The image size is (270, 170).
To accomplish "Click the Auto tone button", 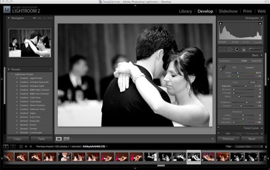I will tap(253, 82).
